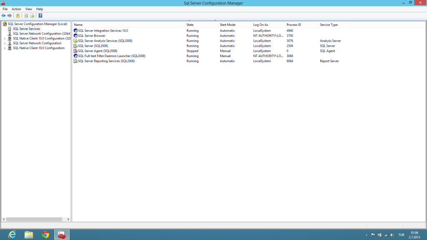Click the SQL Server Analysis Services icon
The image size is (427, 240).
75,41
